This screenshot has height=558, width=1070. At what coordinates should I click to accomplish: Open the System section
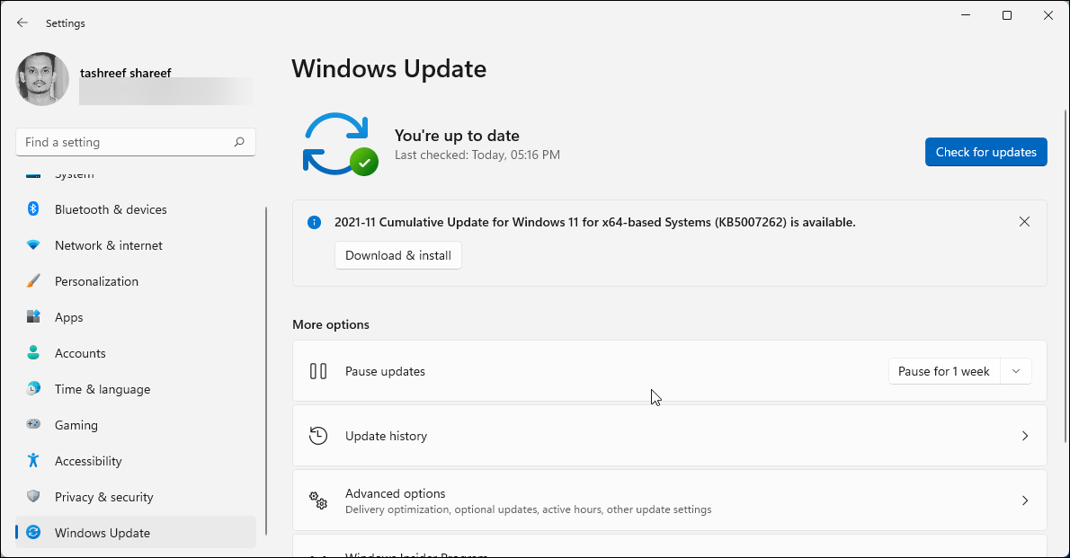(x=74, y=173)
